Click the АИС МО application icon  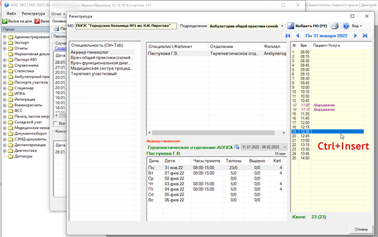point(6,5)
